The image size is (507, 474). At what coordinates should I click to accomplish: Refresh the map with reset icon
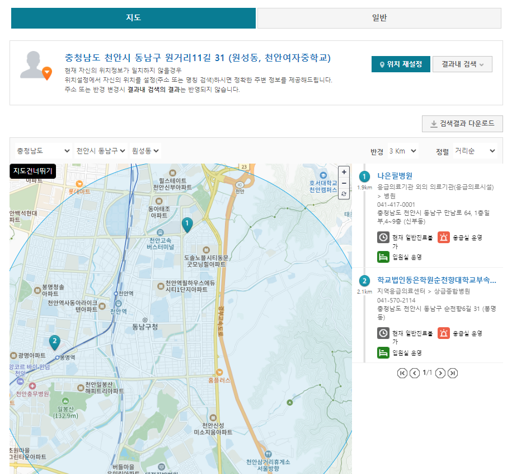344,194
